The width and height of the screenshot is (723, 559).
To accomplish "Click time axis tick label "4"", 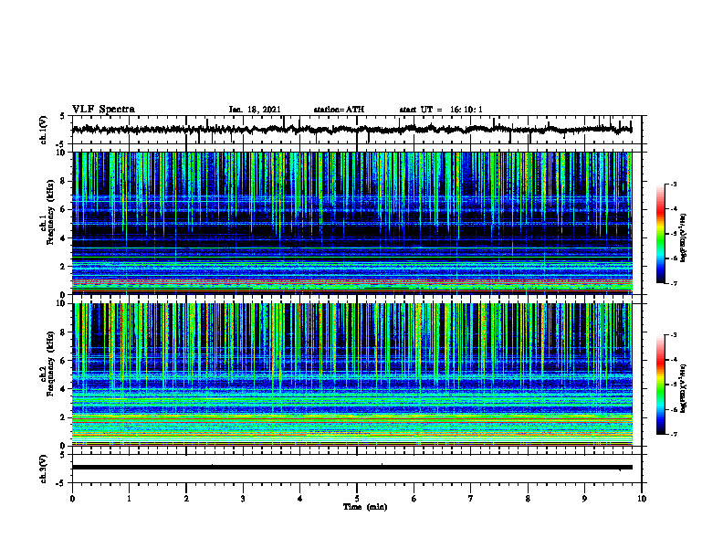I will pos(300,499).
